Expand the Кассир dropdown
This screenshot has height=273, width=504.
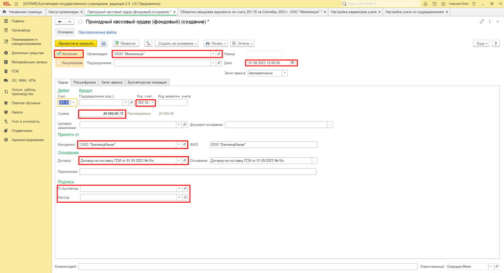180,197
